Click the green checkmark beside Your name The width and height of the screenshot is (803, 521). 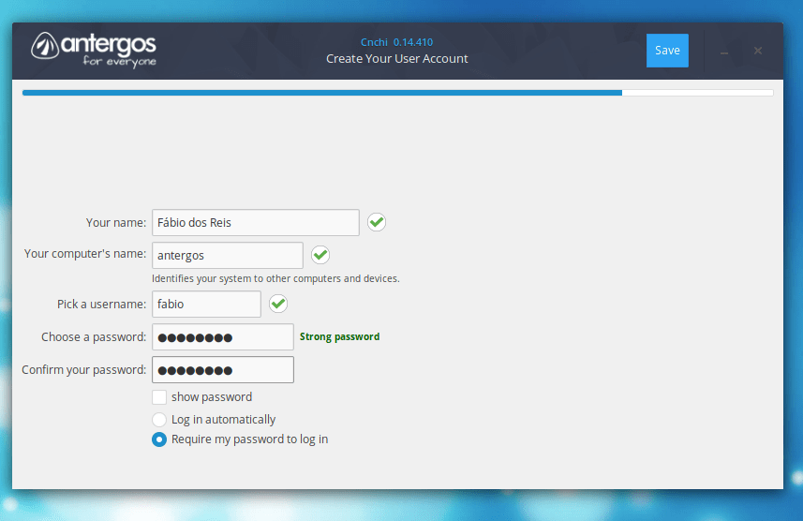coord(377,222)
